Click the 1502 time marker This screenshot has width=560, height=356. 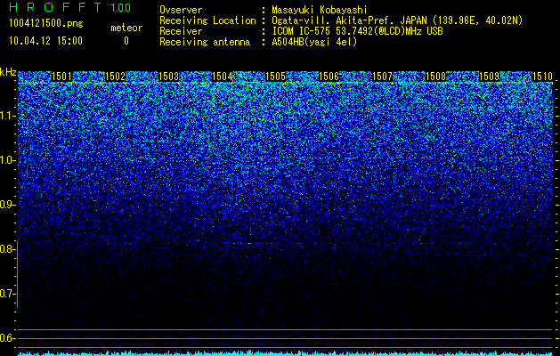tap(116, 77)
